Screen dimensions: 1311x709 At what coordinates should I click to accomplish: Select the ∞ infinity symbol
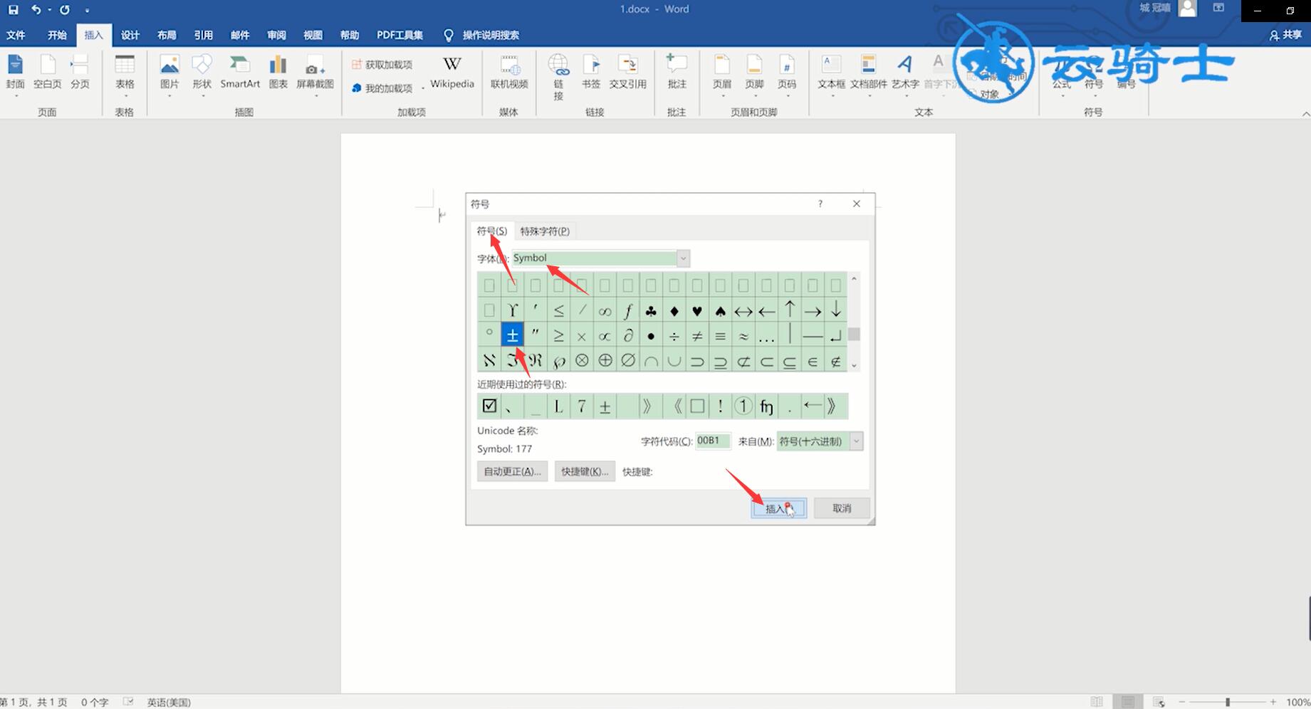coord(605,311)
